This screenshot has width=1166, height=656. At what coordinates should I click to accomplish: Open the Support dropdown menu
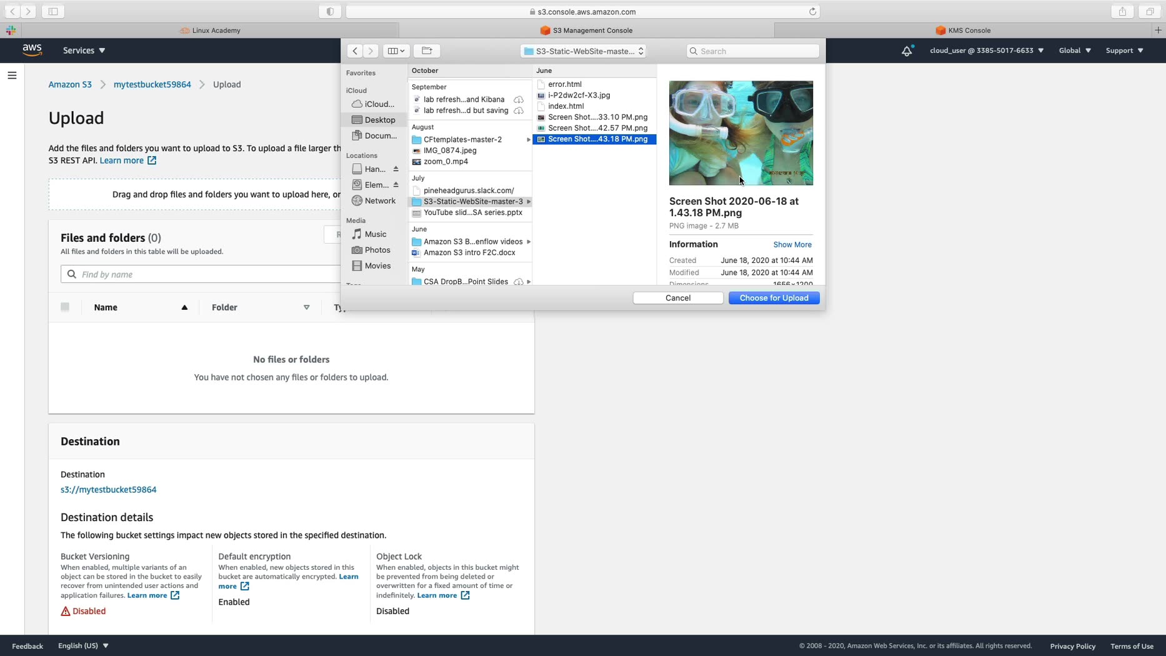[x=1124, y=51]
